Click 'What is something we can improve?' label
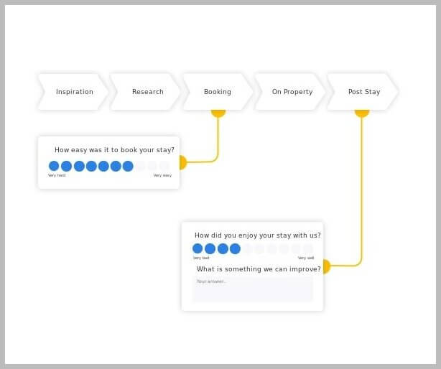Screen dimensions: 441x369 point(259,269)
